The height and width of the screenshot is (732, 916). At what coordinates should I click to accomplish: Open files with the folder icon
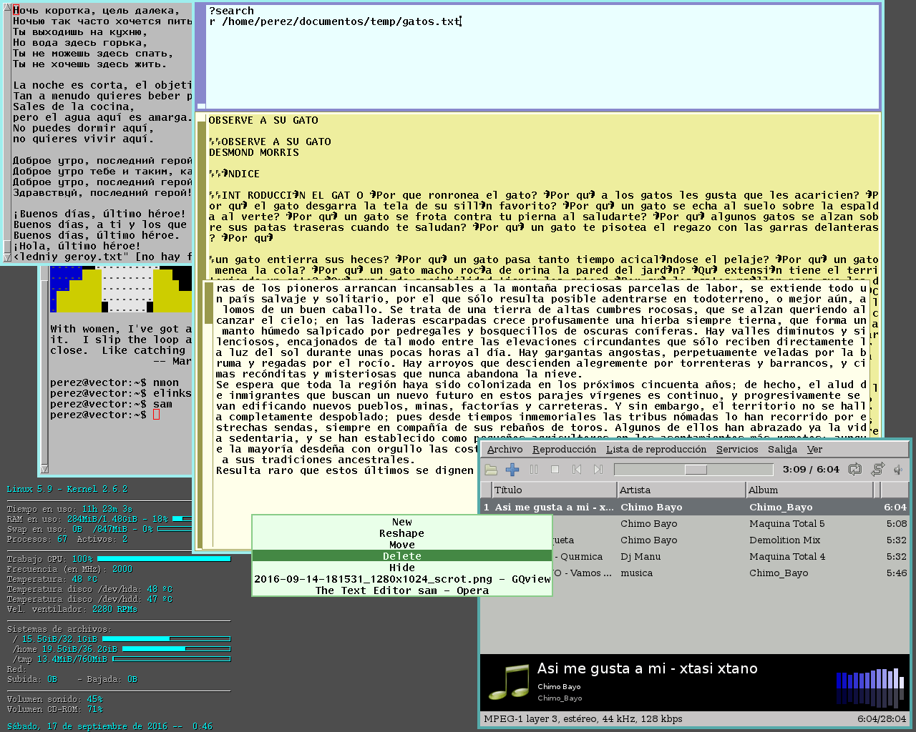491,470
